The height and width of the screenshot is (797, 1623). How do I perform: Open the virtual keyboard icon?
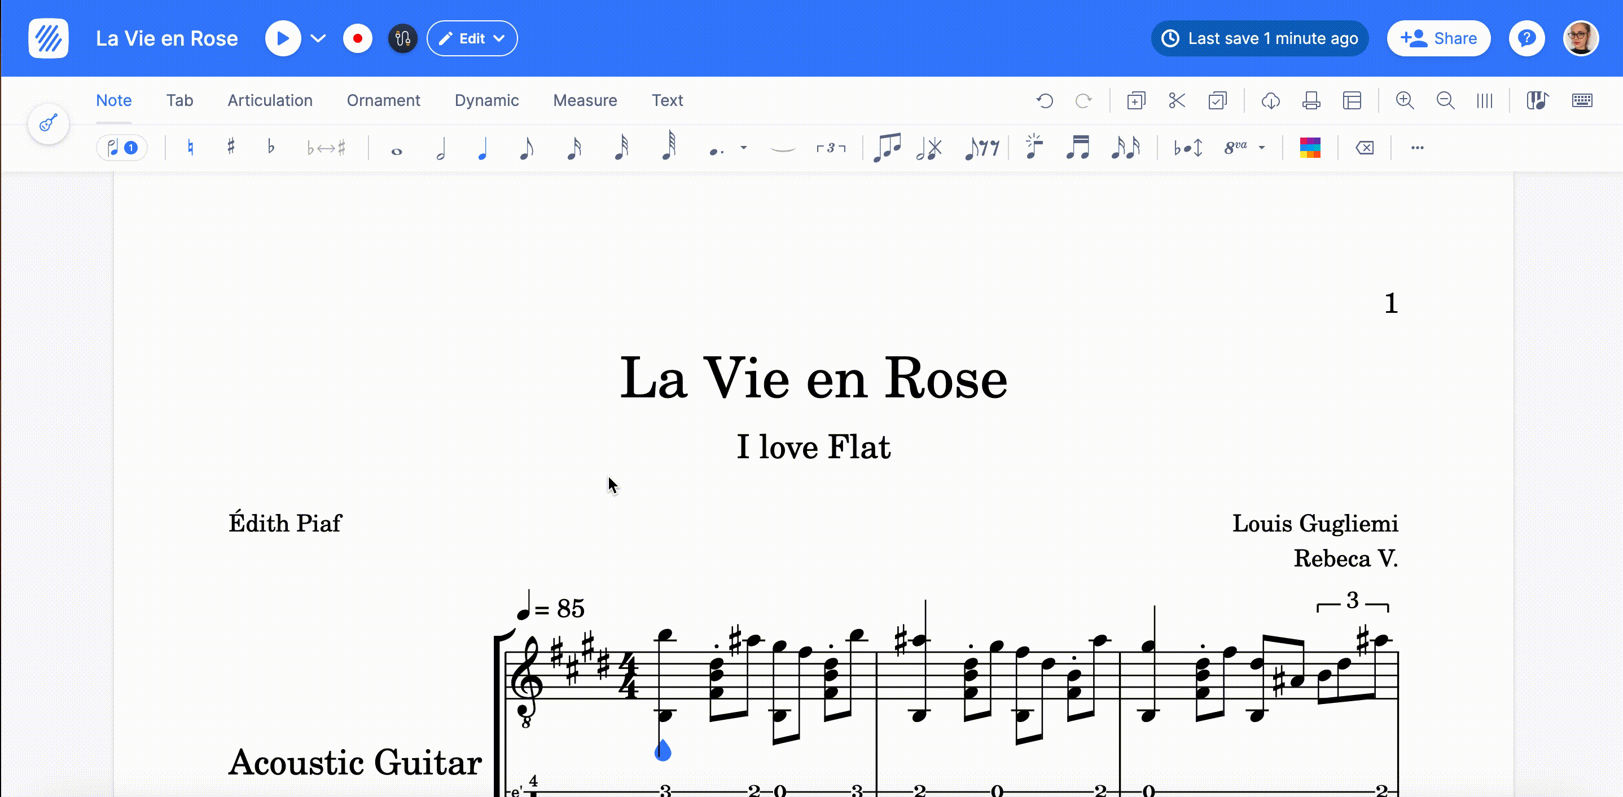(x=1581, y=101)
